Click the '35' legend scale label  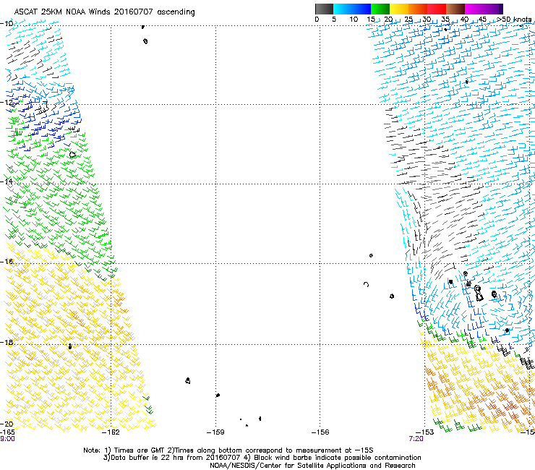pyautogui.click(x=445, y=20)
